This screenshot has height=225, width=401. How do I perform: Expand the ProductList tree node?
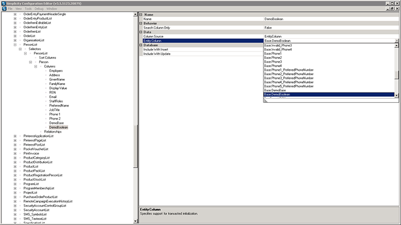pos(15,167)
